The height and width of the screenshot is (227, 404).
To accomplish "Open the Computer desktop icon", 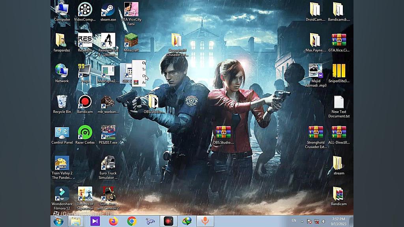I will pyautogui.click(x=62, y=11).
